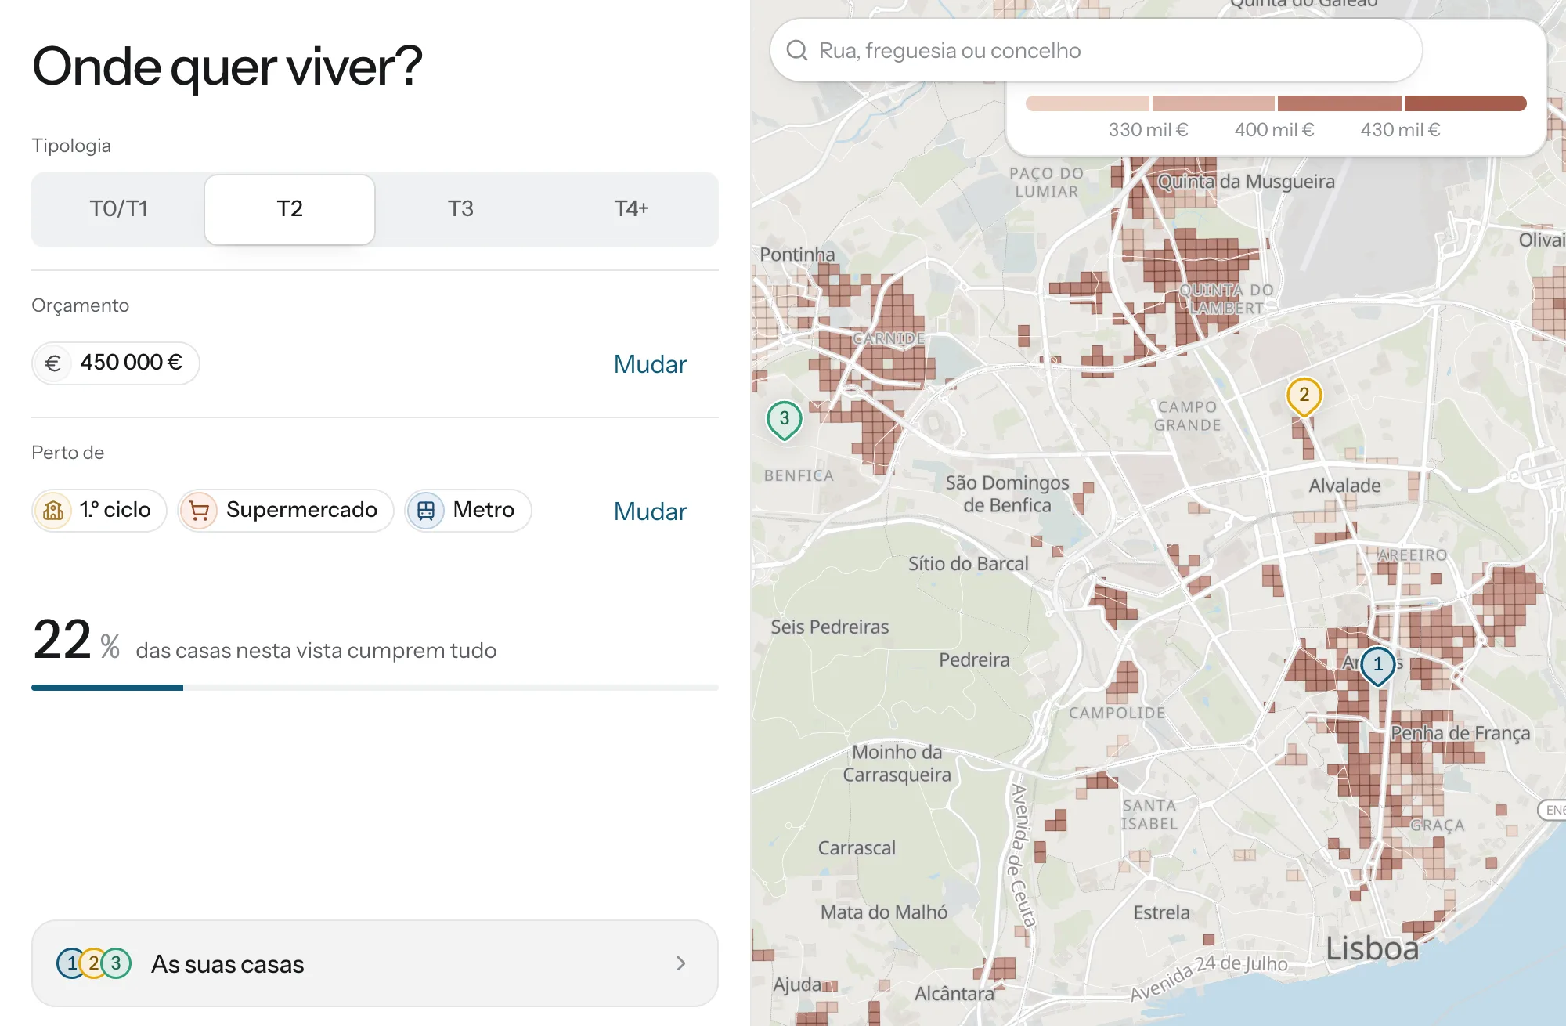Viewport: 1566px width, 1026px height.
Task: Click the darkest price legend swatch
Action: click(1466, 103)
